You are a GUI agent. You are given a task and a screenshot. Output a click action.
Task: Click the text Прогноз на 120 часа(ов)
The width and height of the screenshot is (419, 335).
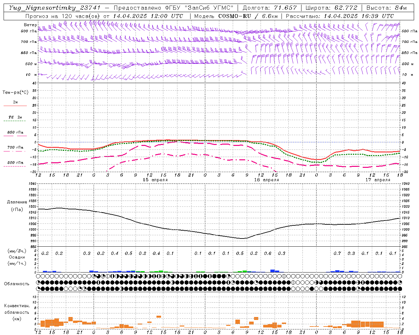pyautogui.click(x=63, y=16)
